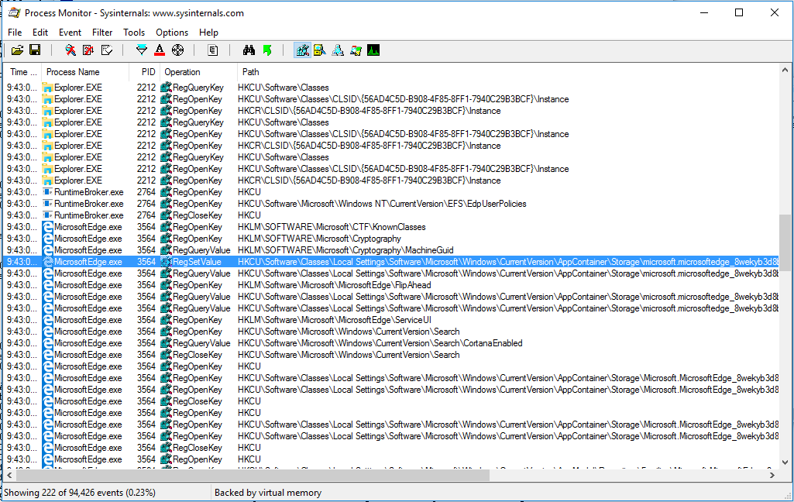
Task: Select the RuntimeBroker.exe RegCloseKey HKCU row
Action: click(391, 215)
